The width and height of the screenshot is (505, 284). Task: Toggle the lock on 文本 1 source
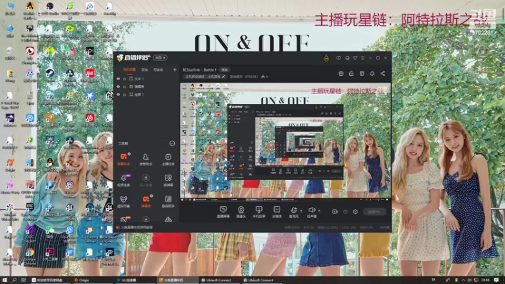124,78
